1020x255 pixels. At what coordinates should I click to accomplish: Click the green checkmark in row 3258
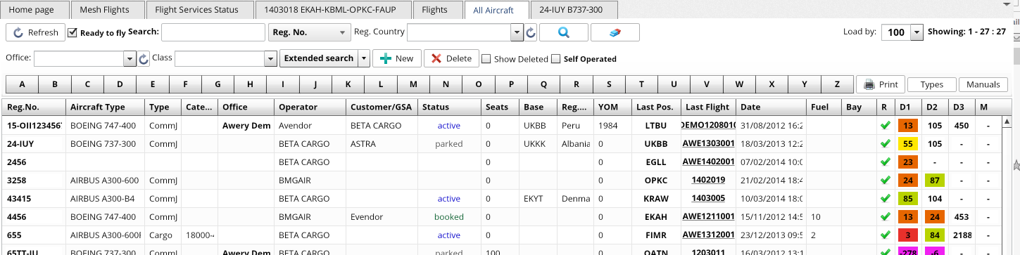pos(885,180)
